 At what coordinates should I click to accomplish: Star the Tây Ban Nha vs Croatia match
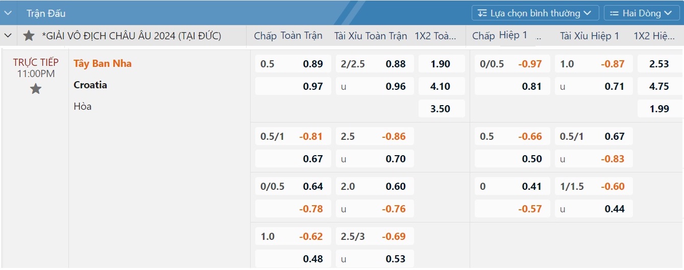[x=35, y=89]
